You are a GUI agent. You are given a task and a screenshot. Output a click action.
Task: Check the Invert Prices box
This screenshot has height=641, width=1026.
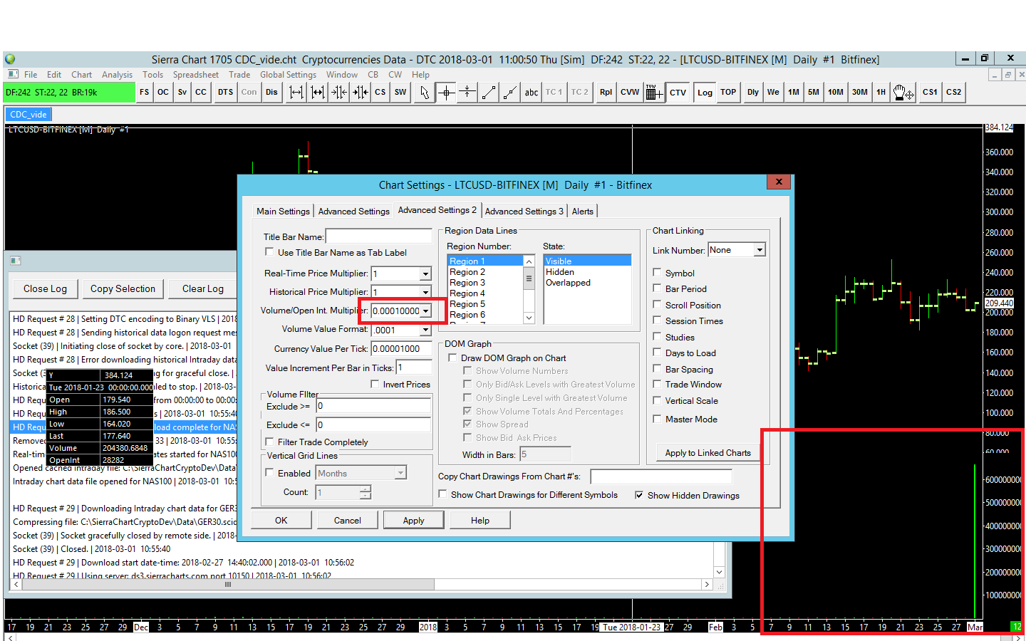(375, 385)
